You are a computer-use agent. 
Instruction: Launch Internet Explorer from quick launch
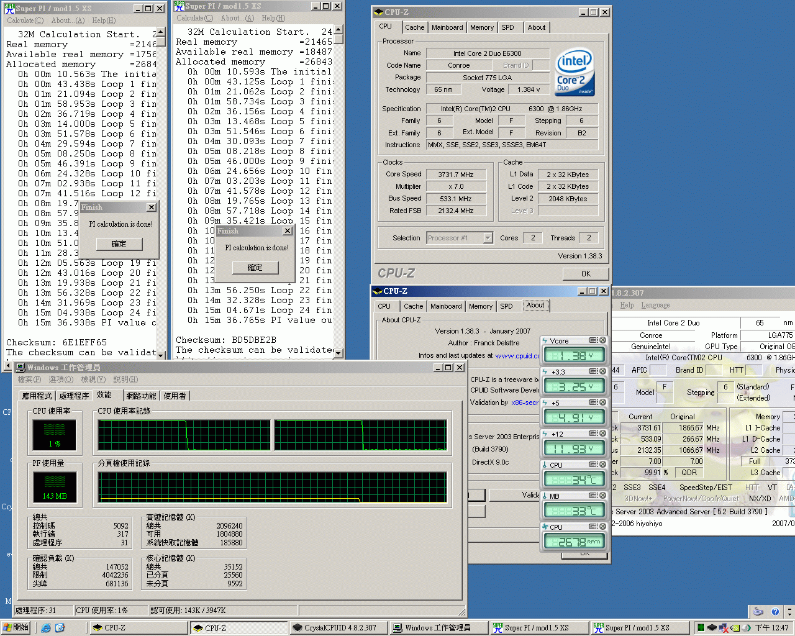point(46,628)
